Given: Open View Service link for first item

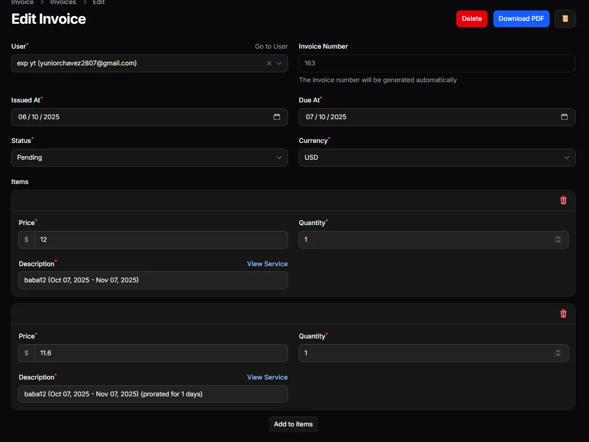Looking at the screenshot, I should [267, 264].
